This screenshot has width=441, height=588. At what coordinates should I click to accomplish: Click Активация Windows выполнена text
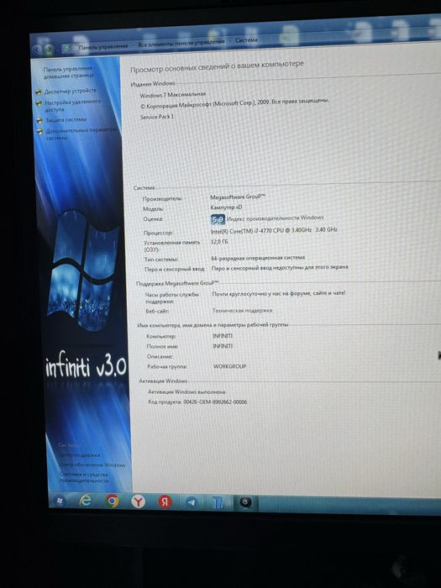click(186, 392)
